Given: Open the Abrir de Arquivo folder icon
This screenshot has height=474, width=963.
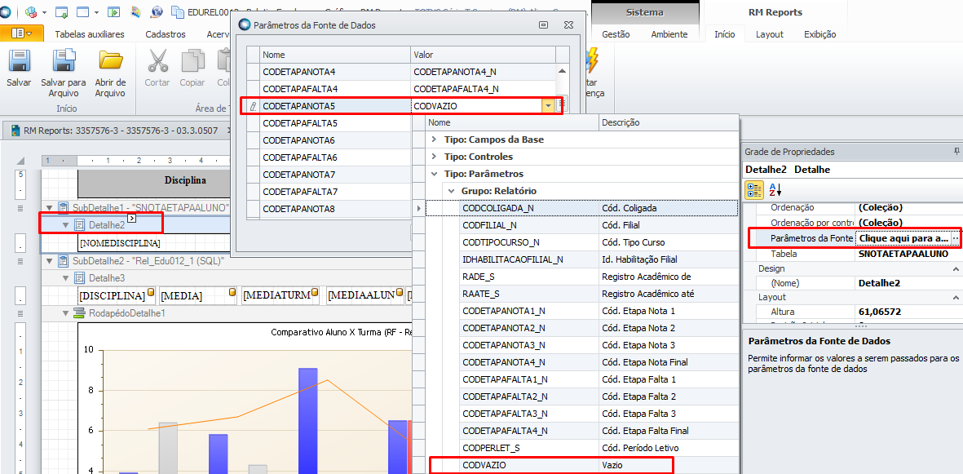Looking at the screenshot, I should [x=111, y=60].
